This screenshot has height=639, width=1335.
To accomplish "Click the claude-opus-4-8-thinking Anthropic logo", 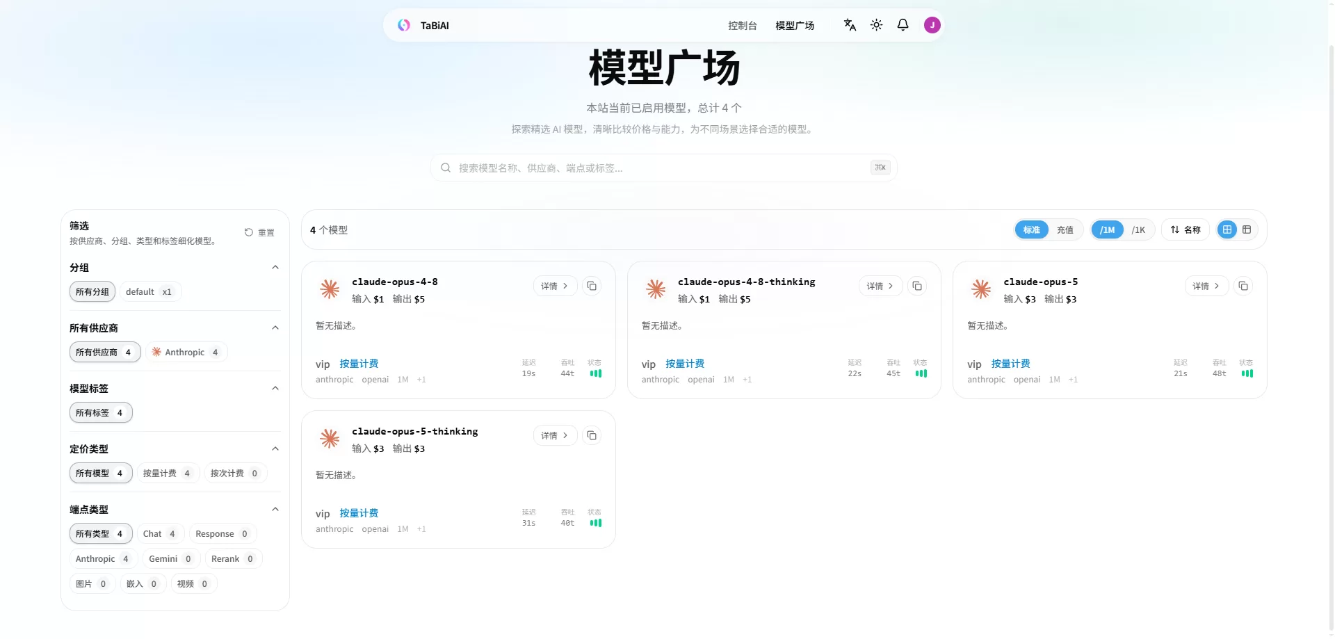I will (656, 289).
